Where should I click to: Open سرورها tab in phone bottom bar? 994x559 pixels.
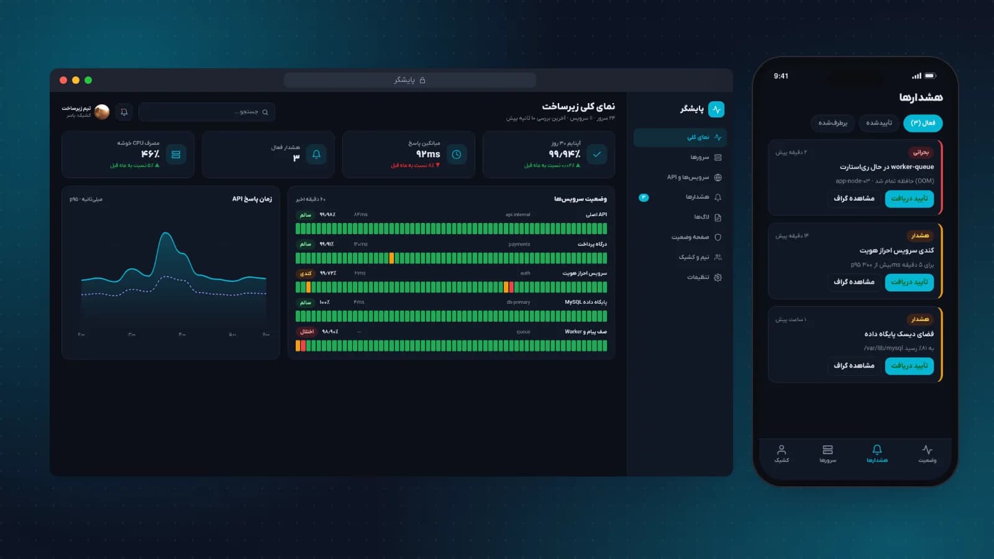point(828,453)
